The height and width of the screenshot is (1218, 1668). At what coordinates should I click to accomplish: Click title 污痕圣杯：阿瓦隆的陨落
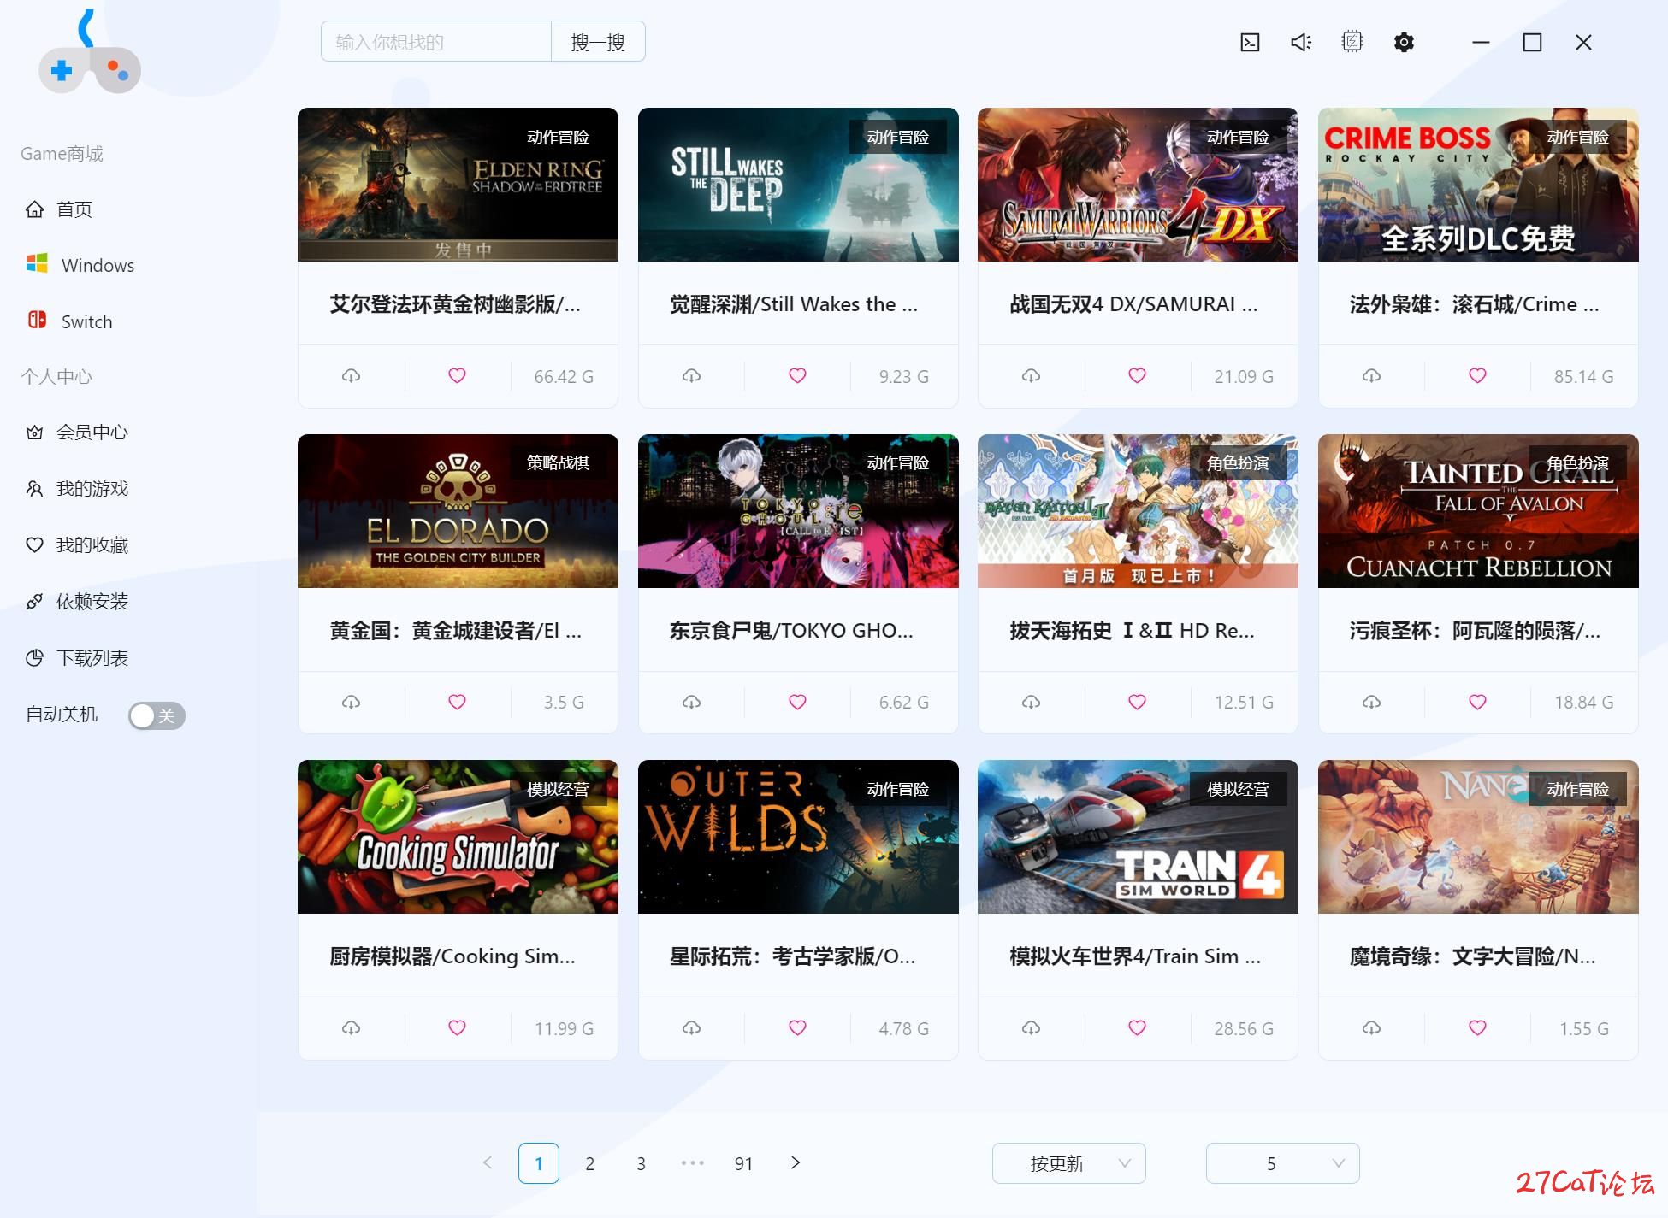coord(1475,631)
